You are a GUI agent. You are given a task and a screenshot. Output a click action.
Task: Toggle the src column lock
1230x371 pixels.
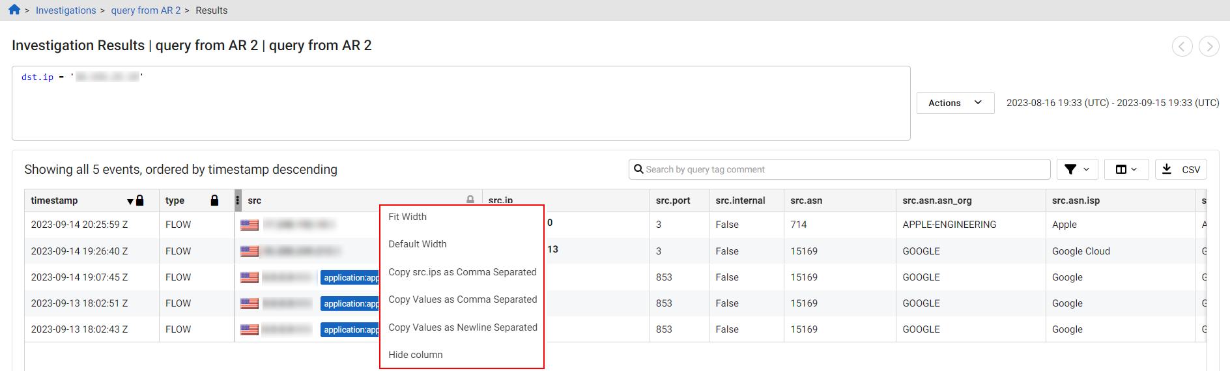click(470, 200)
